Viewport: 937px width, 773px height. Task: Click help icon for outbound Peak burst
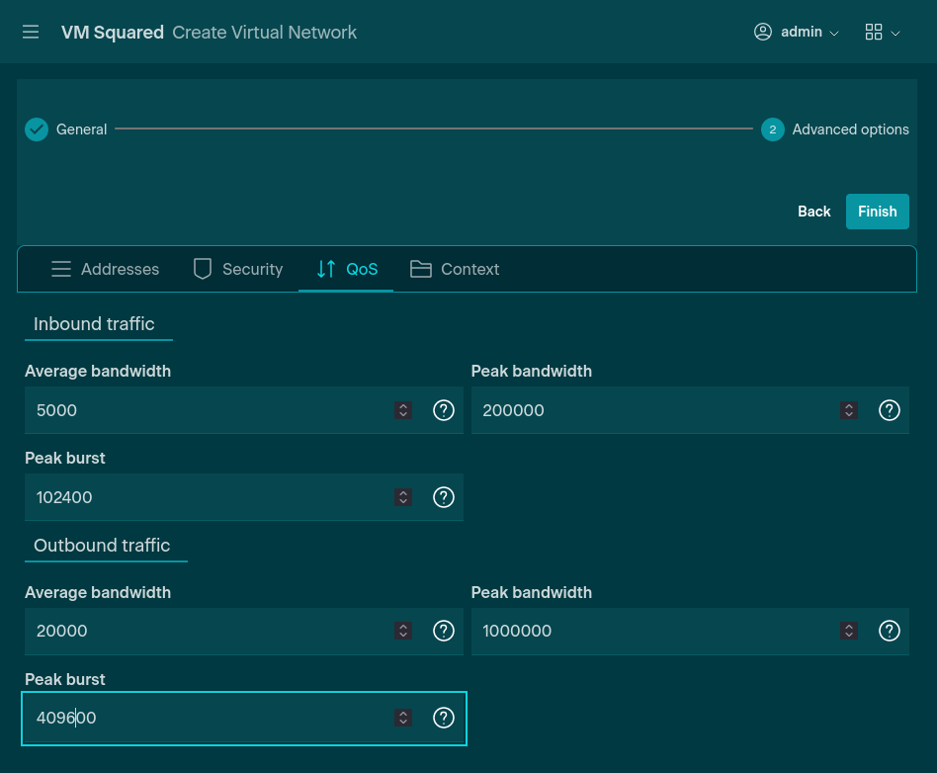click(444, 718)
